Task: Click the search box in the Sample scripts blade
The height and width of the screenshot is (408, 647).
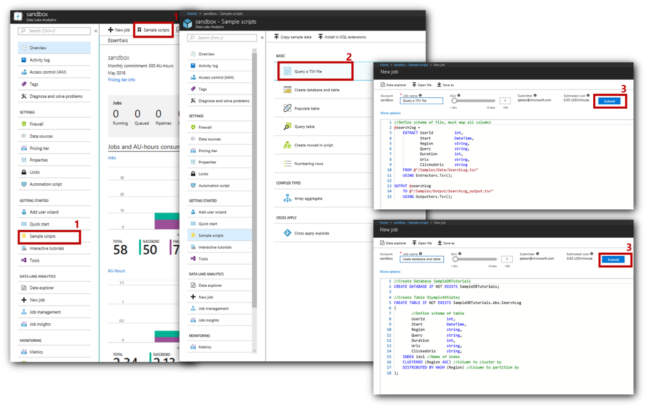Action: coord(222,38)
